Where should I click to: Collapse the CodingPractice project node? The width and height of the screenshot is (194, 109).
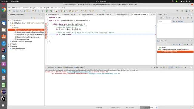pyautogui.click(x=9, y=21)
